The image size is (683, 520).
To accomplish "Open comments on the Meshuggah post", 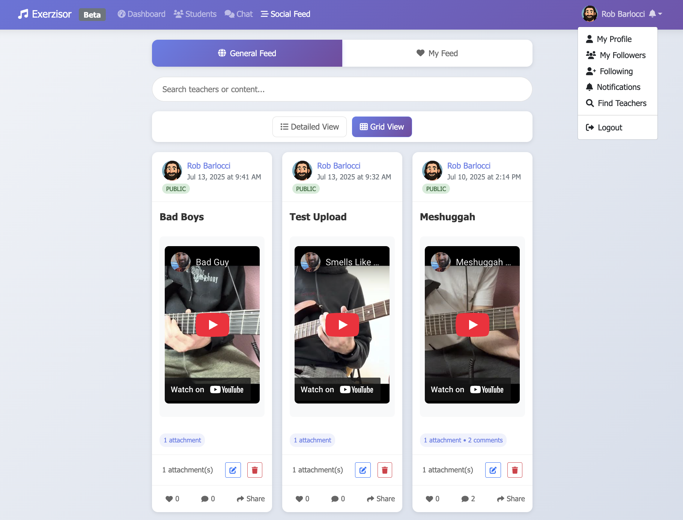I will pyautogui.click(x=468, y=499).
